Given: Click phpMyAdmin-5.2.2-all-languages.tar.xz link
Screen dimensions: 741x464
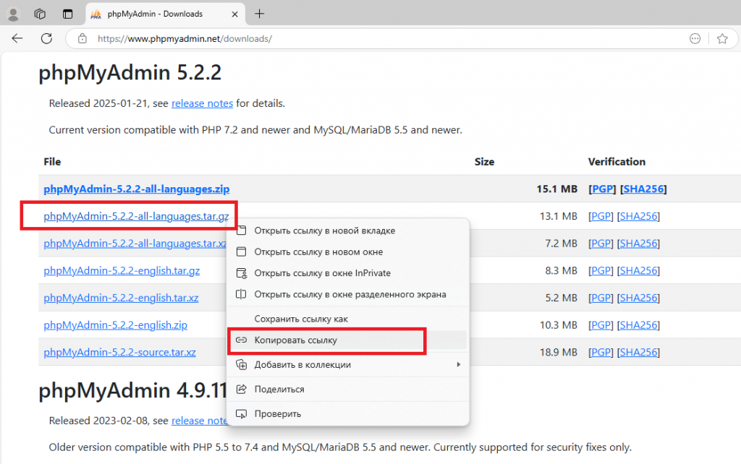Looking at the screenshot, I should coord(135,244).
